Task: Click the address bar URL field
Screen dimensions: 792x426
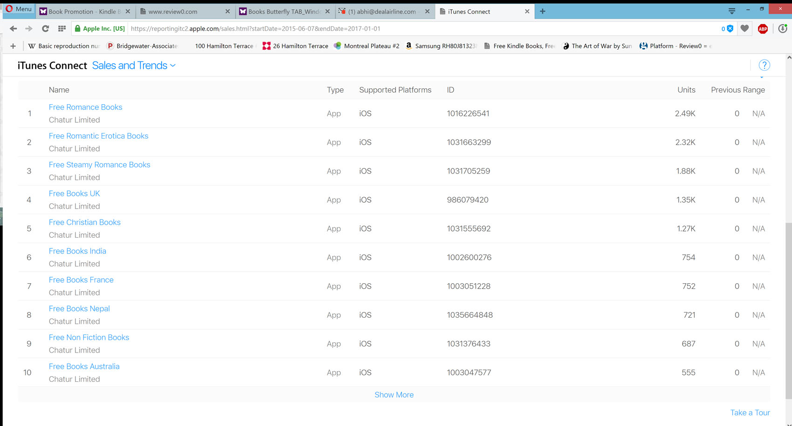Action: point(419,29)
